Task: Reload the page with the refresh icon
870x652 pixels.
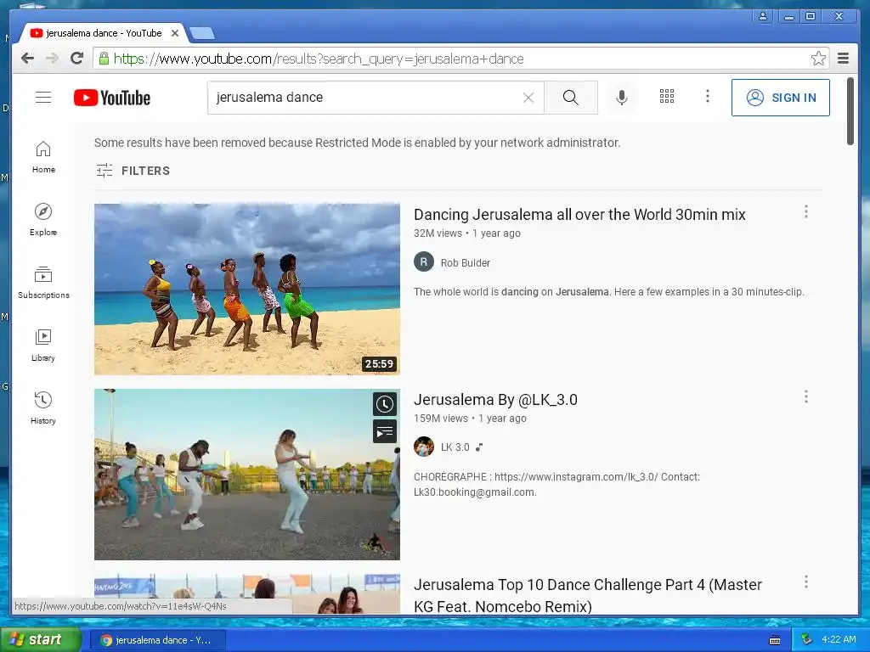Action: (x=77, y=59)
